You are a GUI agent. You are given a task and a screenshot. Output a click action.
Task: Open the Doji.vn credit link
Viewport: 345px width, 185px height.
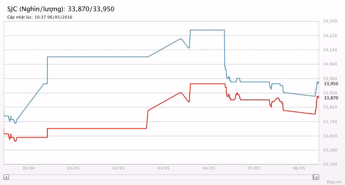(x=334, y=182)
